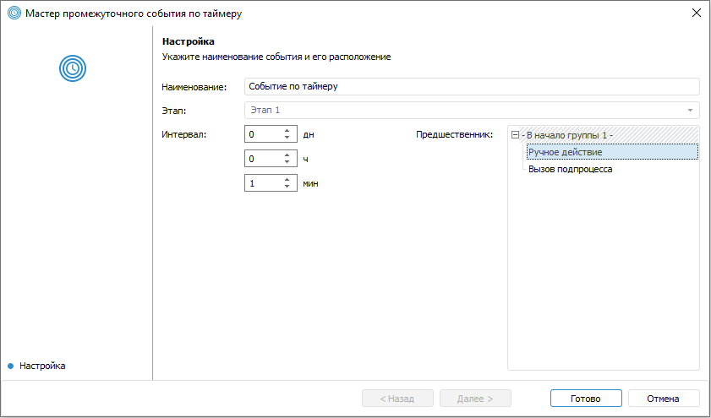This screenshot has height=418, width=711.
Task: Decrease the hours interval value
Action: coord(287,161)
